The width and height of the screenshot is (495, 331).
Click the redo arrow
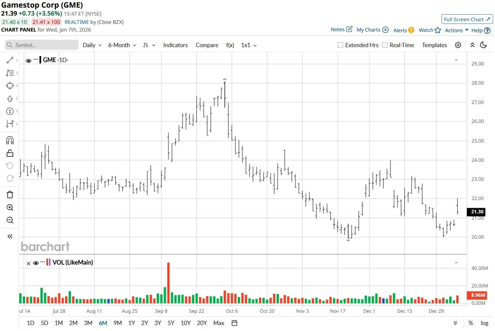coord(10,178)
